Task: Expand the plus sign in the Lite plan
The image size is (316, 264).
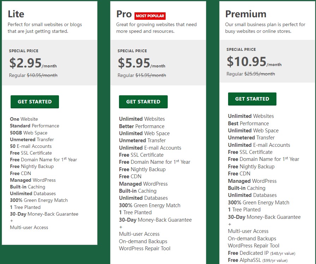Action: click(12, 221)
